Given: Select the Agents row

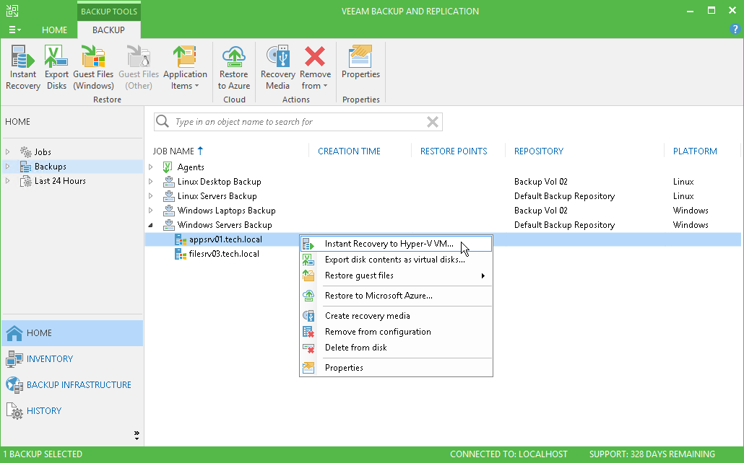Looking at the screenshot, I should [191, 167].
